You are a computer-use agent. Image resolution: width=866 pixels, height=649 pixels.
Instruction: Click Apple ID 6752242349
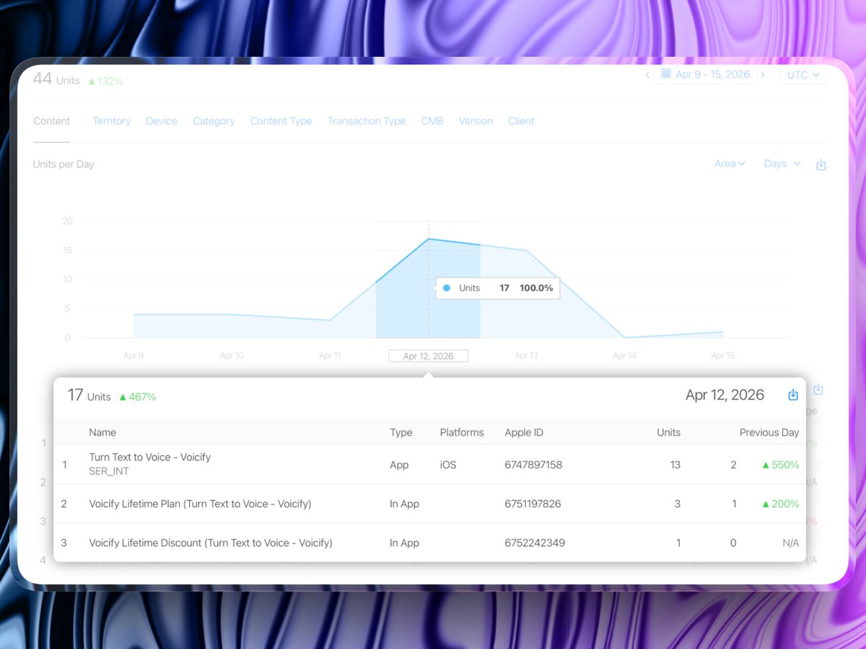pos(535,543)
